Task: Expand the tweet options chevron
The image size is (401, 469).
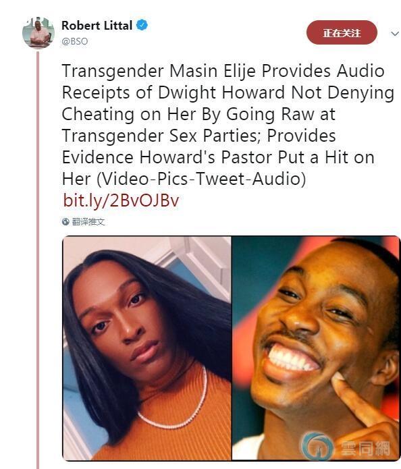Action: (x=395, y=33)
